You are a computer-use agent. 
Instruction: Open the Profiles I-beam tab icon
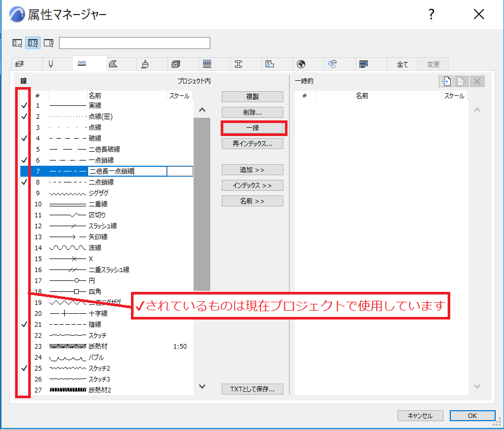pyautogui.click(x=238, y=64)
